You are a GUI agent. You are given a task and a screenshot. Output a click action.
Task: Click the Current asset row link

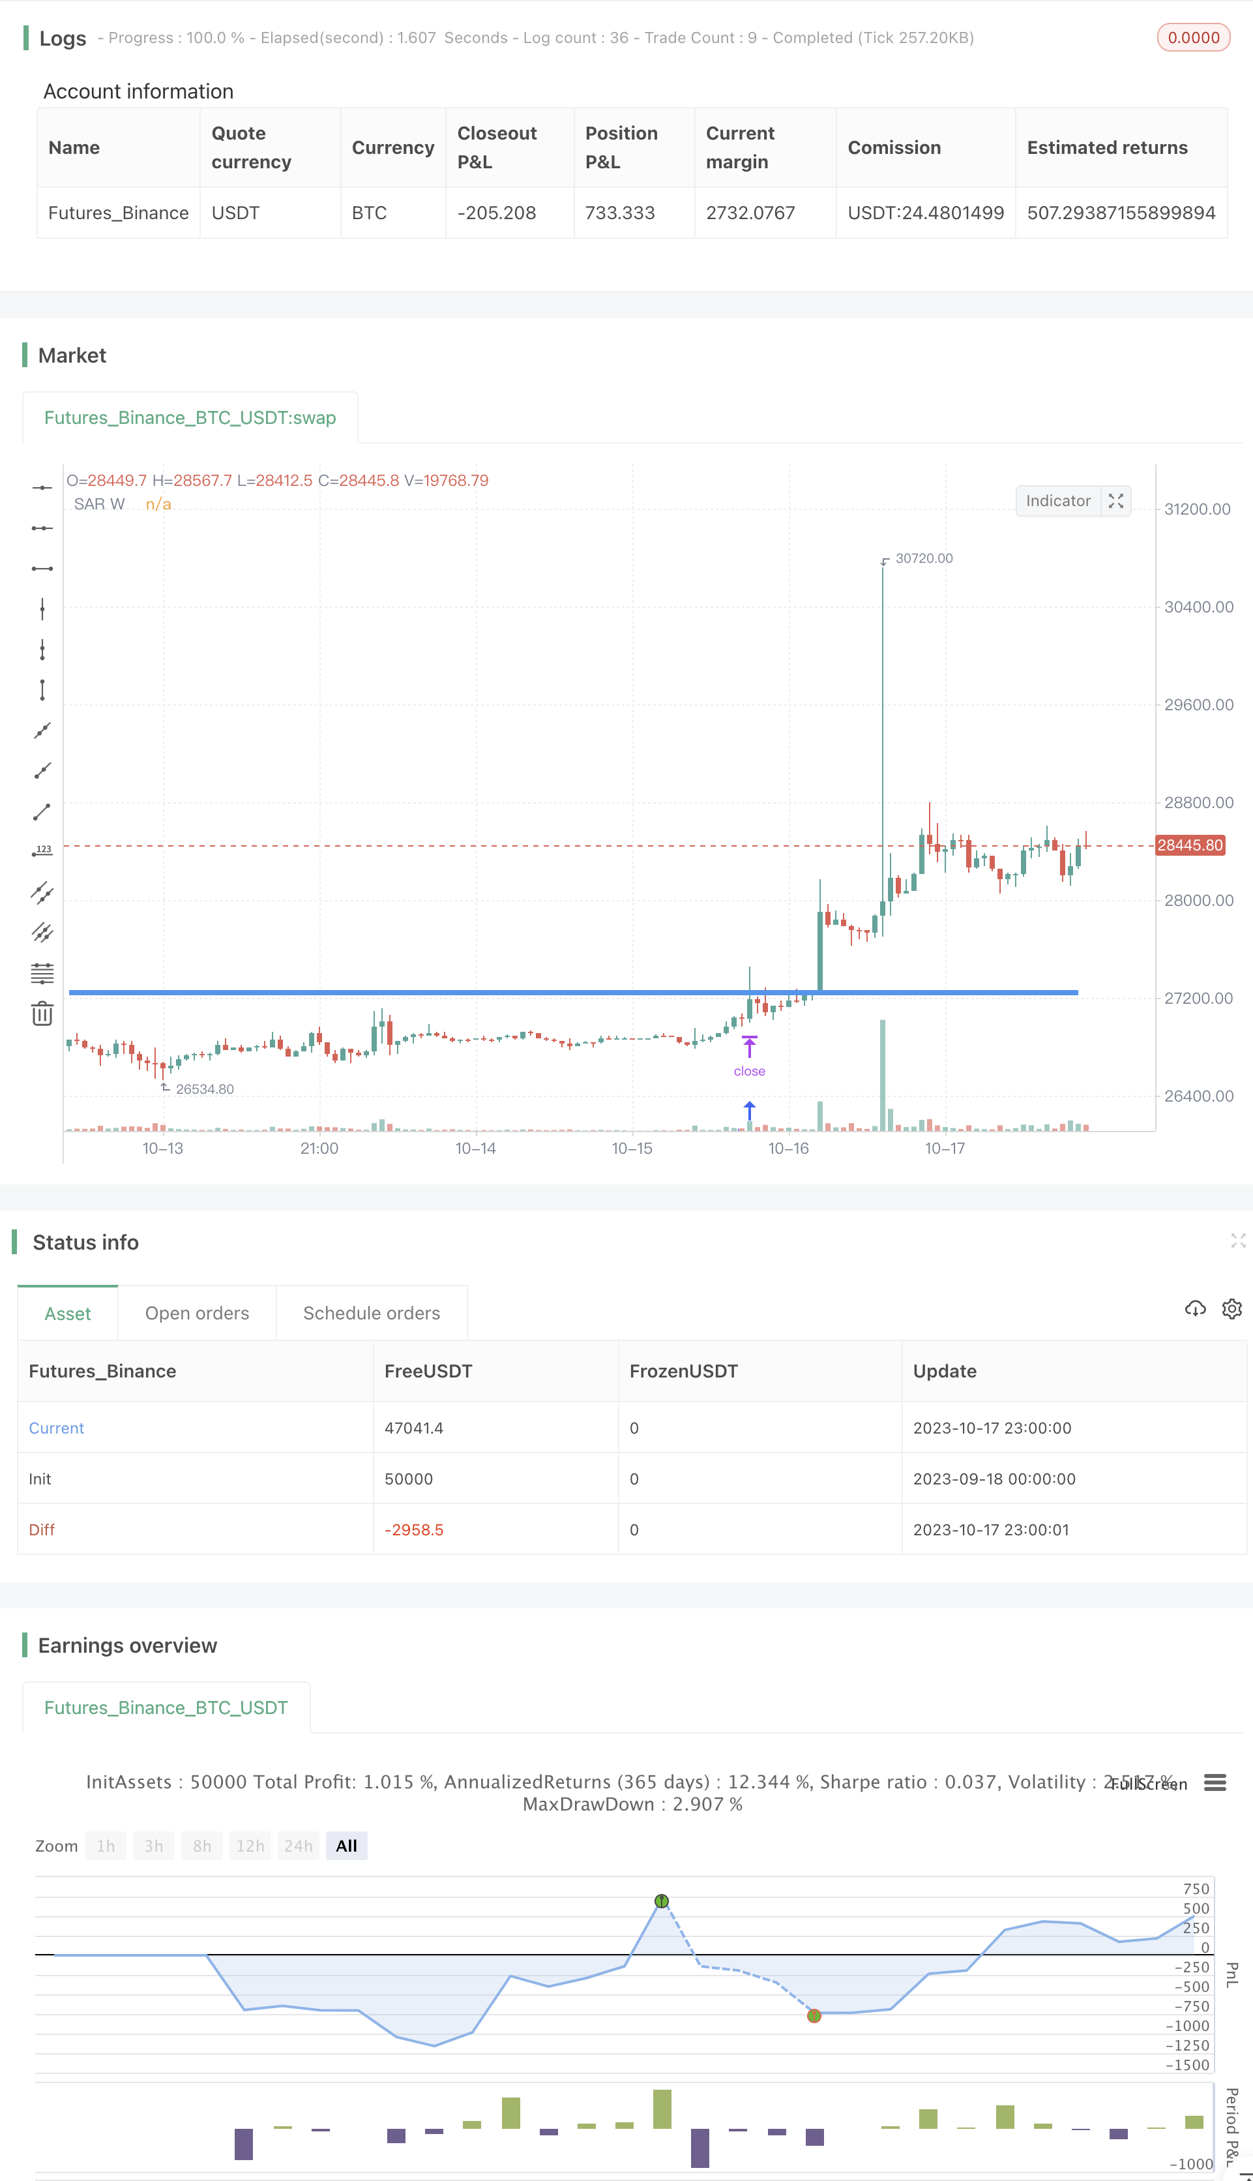(x=56, y=1428)
